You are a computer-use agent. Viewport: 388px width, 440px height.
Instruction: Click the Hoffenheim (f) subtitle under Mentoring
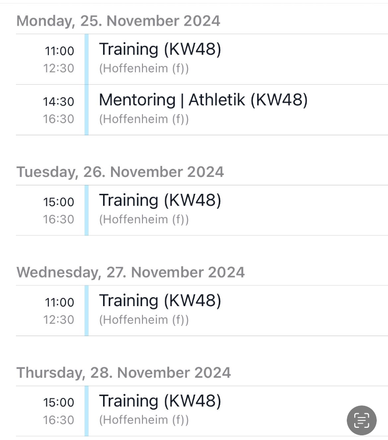(x=144, y=119)
